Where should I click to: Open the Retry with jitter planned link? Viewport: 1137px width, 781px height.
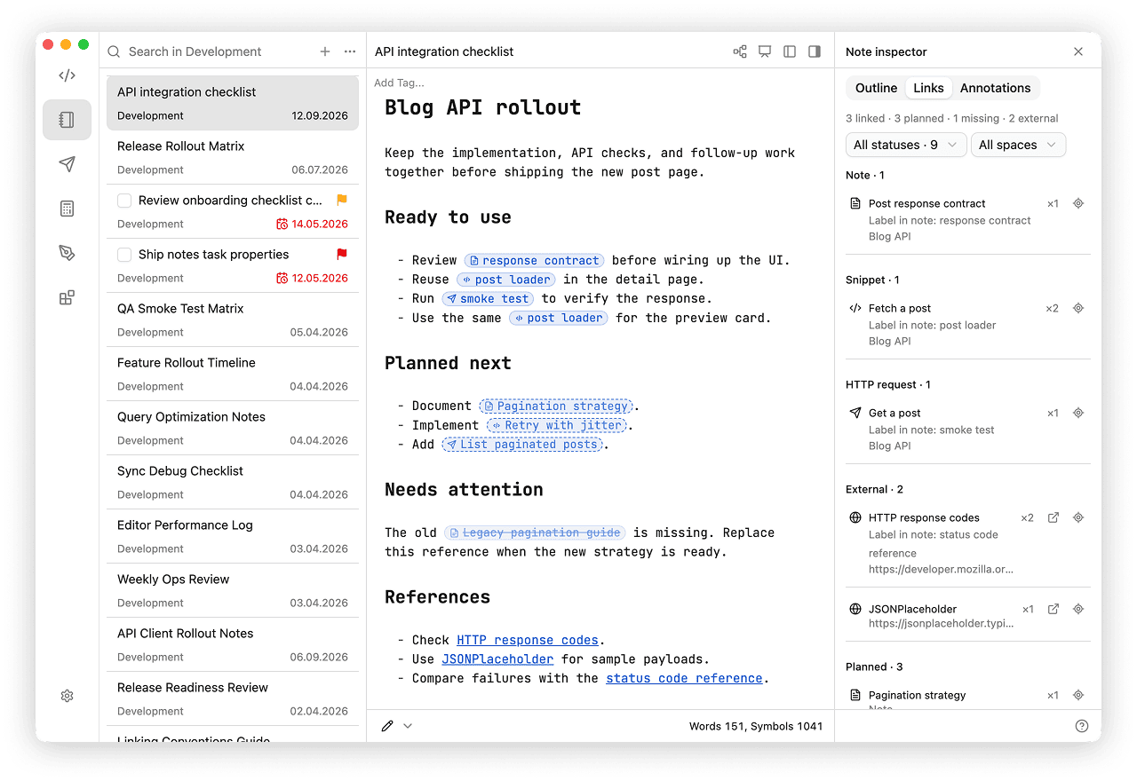click(x=558, y=425)
